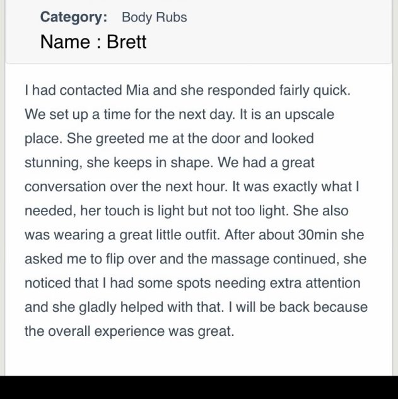This screenshot has height=399, width=398.
Task: Click the last line 'the overall experience was great.'
Action: (129, 331)
